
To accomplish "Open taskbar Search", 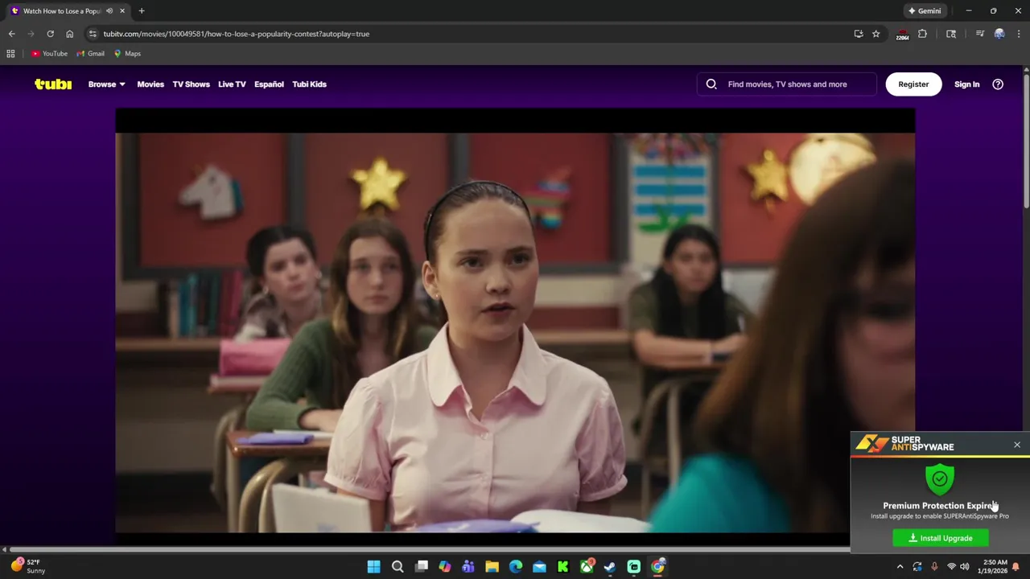I will pyautogui.click(x=398, y=567).
